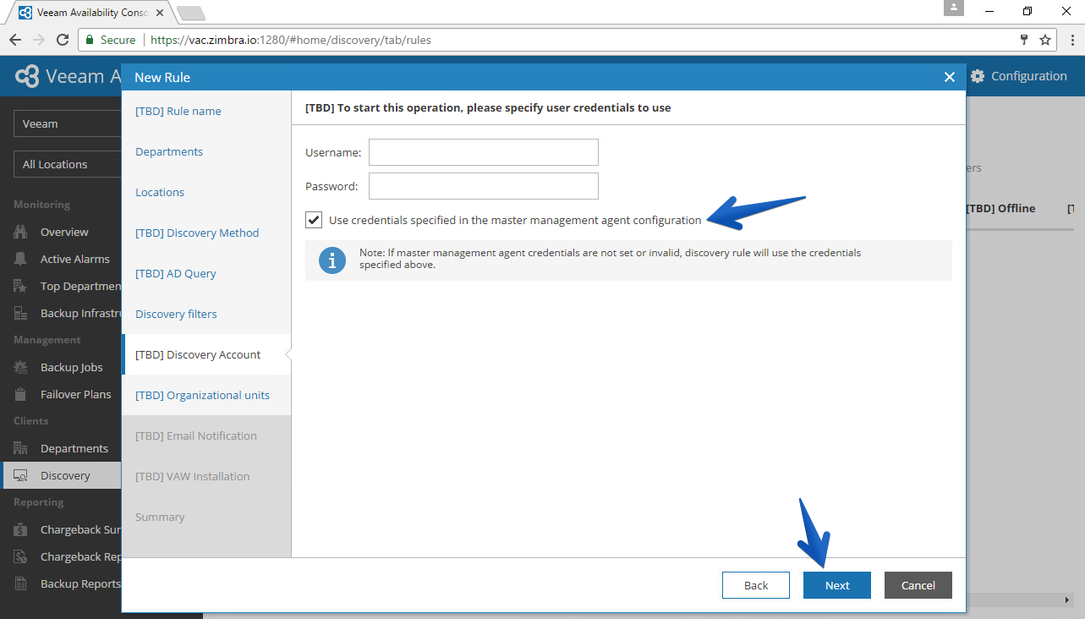
Task: Click the Chrome profile user icon
Action: 954,8
